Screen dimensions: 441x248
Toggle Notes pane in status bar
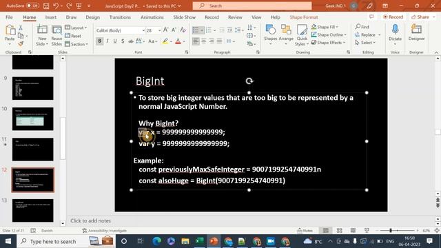point(305,231)
